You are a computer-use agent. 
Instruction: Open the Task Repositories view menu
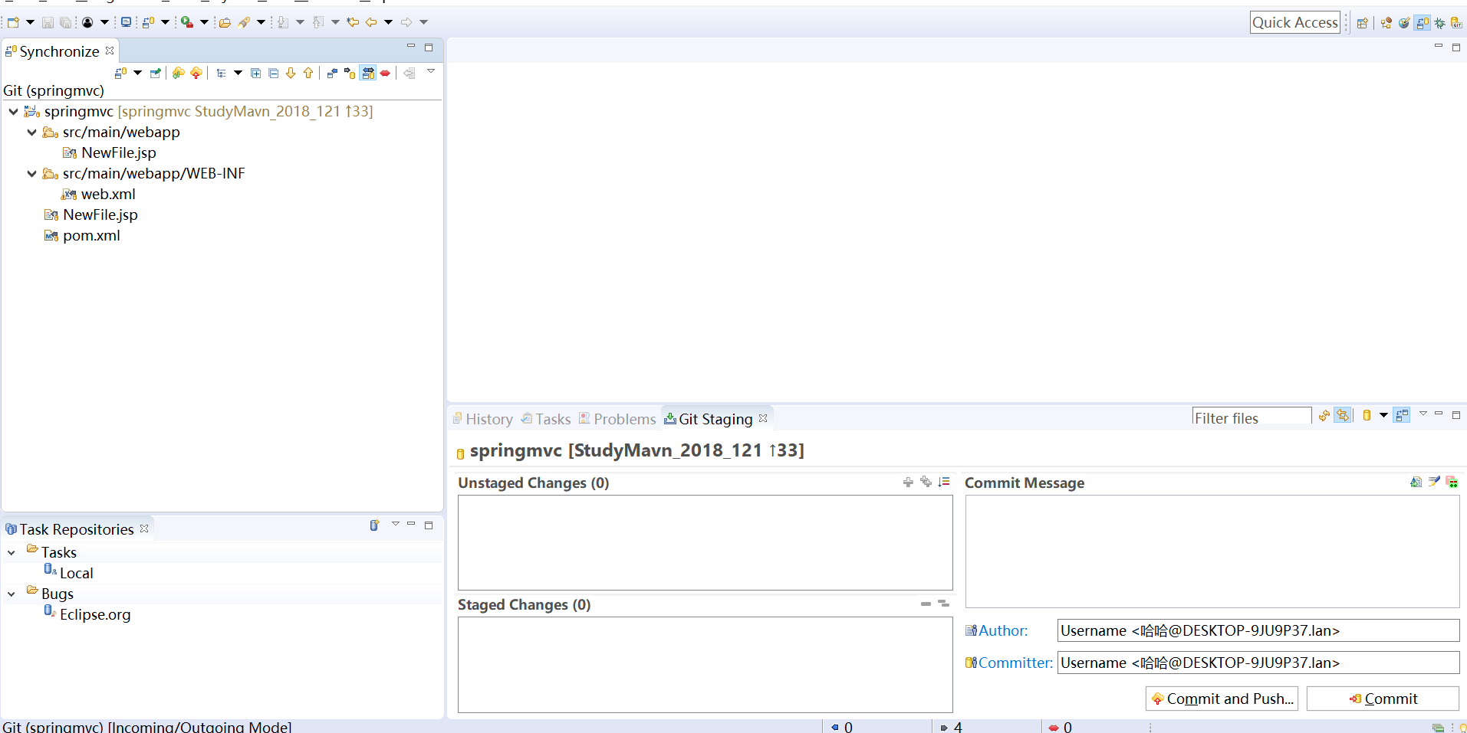click(x=396, y=524)
